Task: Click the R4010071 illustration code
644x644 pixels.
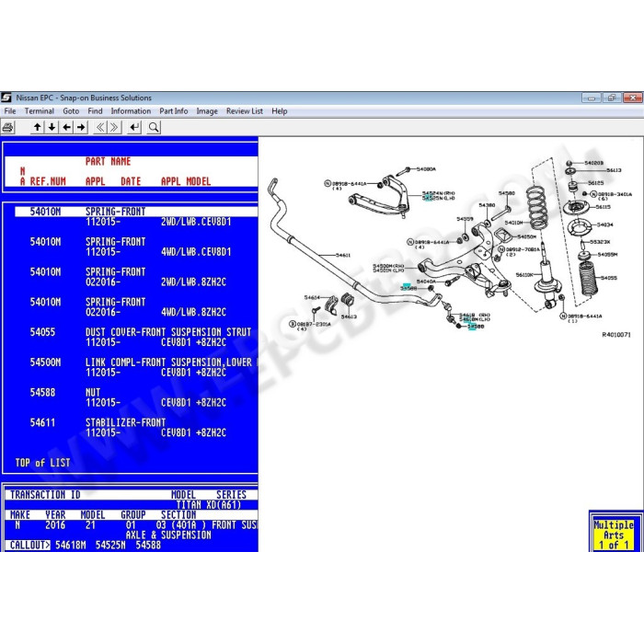Action: [616, 335]
